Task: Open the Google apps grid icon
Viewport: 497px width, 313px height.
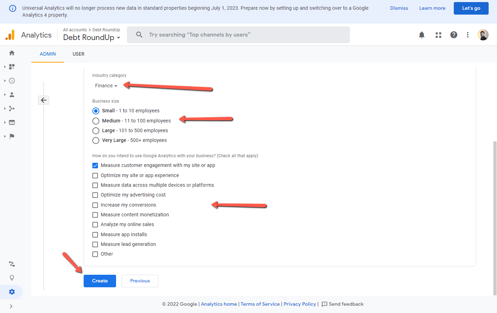Action: pyautogui.click(x=438, y=35)
